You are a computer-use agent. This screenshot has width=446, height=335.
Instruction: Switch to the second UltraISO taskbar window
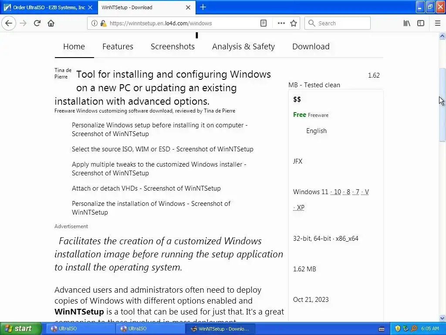149,328
